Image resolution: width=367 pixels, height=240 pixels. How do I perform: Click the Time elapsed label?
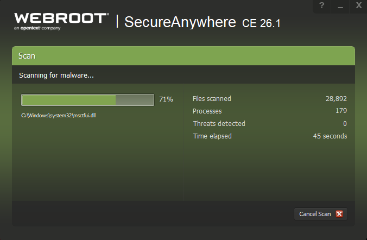tap(212, 136)
